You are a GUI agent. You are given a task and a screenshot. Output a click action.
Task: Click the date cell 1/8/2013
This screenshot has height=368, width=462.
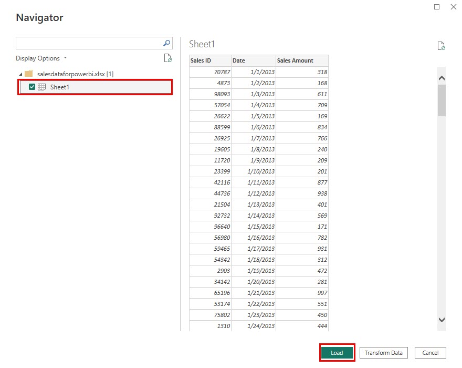(x=254, y=149)
